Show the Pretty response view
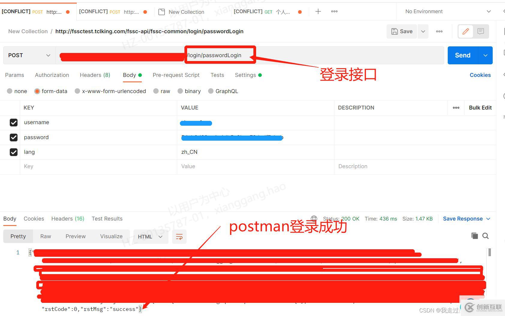The image size is (505, 316). (18, 236)
